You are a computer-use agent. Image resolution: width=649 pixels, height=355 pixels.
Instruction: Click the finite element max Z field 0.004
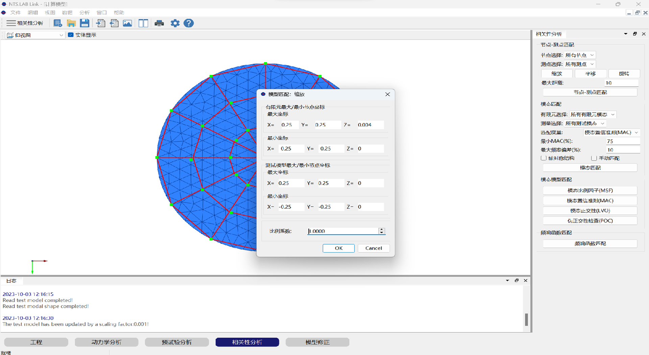pyautogui.click(x=370, y=125)
